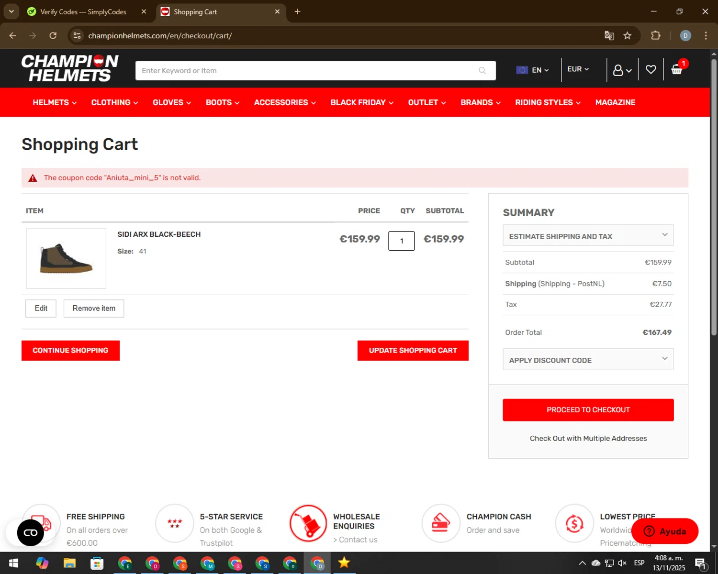Open the browser extensions puzzle icon
This screenshot has height=574, width=718.
click(656, 35)
